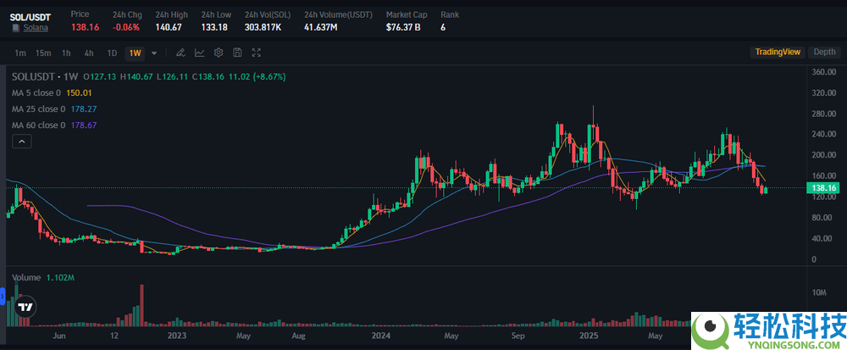
Task: Enter fullscreen chart mode
Action: pos(257,53)
